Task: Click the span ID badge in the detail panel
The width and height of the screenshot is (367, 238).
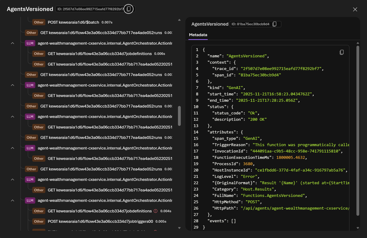Action: click(251, 24)
